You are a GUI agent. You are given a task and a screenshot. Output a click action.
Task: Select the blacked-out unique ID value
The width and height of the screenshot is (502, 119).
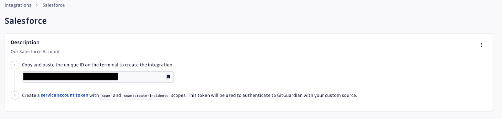[71, 77]
